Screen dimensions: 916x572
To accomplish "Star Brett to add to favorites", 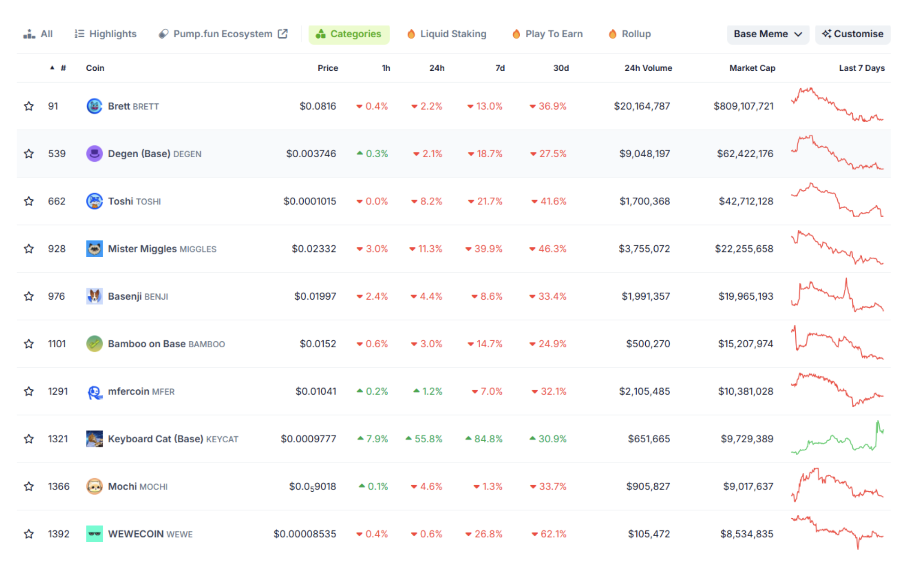I will (x=29, y=106).
